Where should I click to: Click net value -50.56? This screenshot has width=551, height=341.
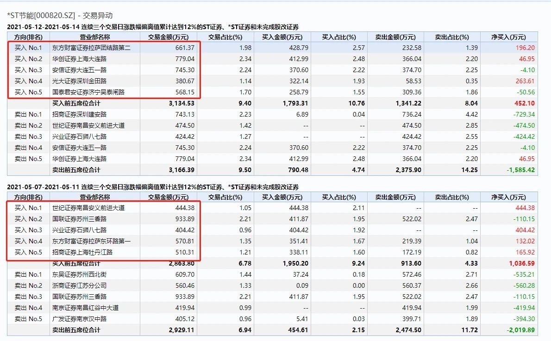tap(526, 92)
